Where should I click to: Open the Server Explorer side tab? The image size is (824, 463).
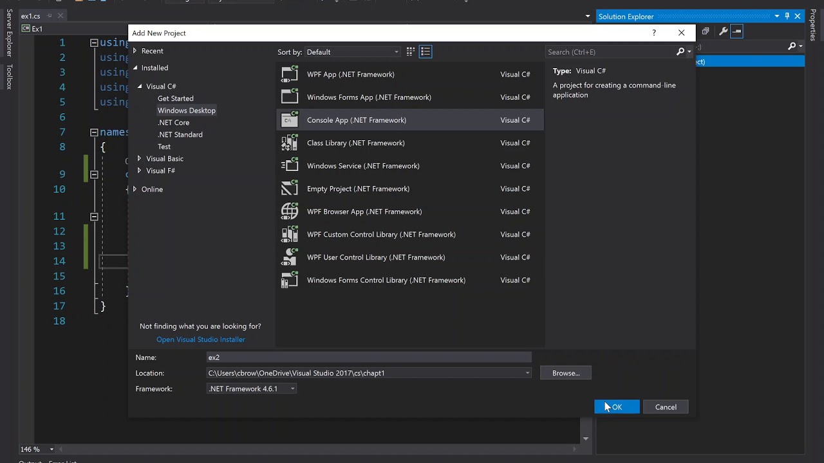click(x=9, y=32)
